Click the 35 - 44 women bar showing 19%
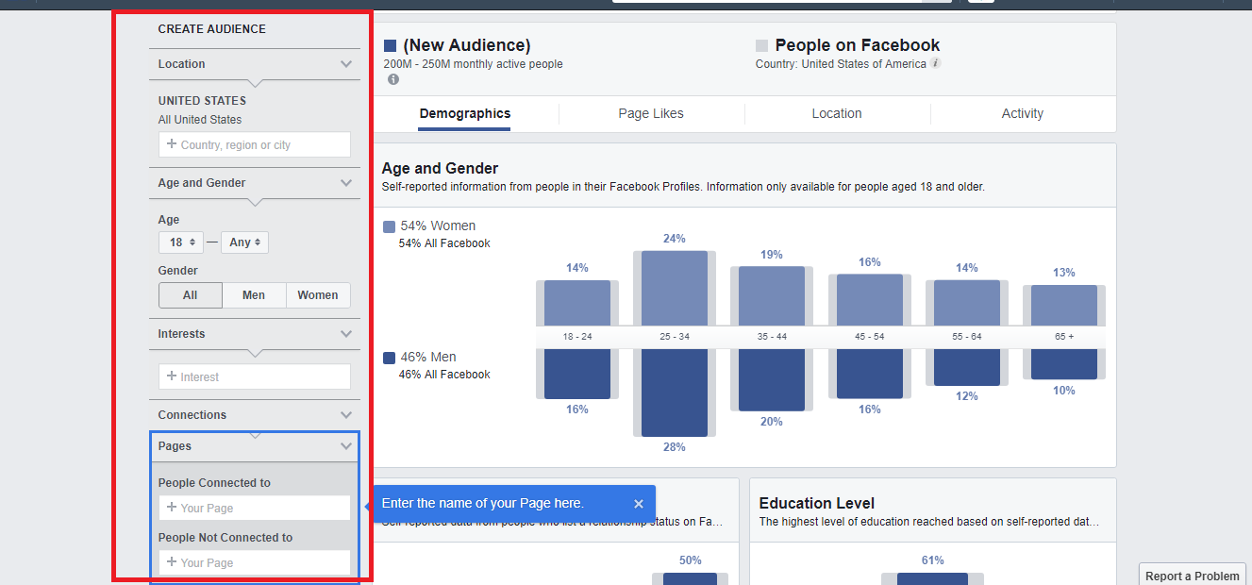This screenshot has width=1252, height=585. pyautogui.click(x=772, y=296)
